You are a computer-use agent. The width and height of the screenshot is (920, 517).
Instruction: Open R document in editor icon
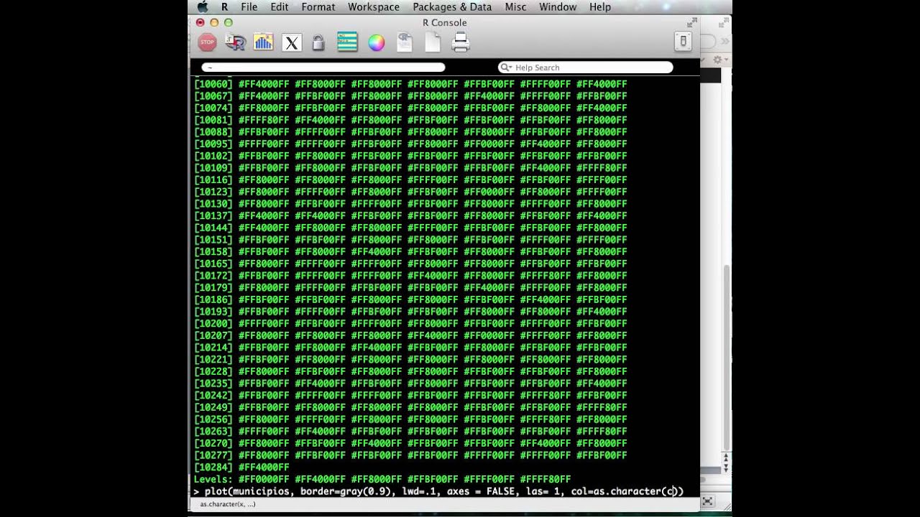click(405, 42)
